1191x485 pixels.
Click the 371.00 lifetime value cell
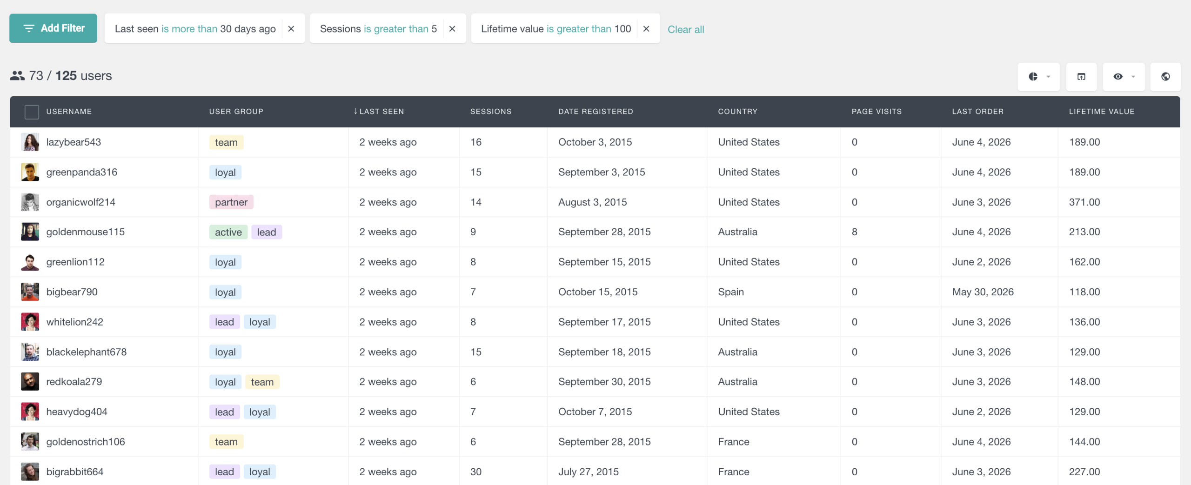click(1084, 202)
